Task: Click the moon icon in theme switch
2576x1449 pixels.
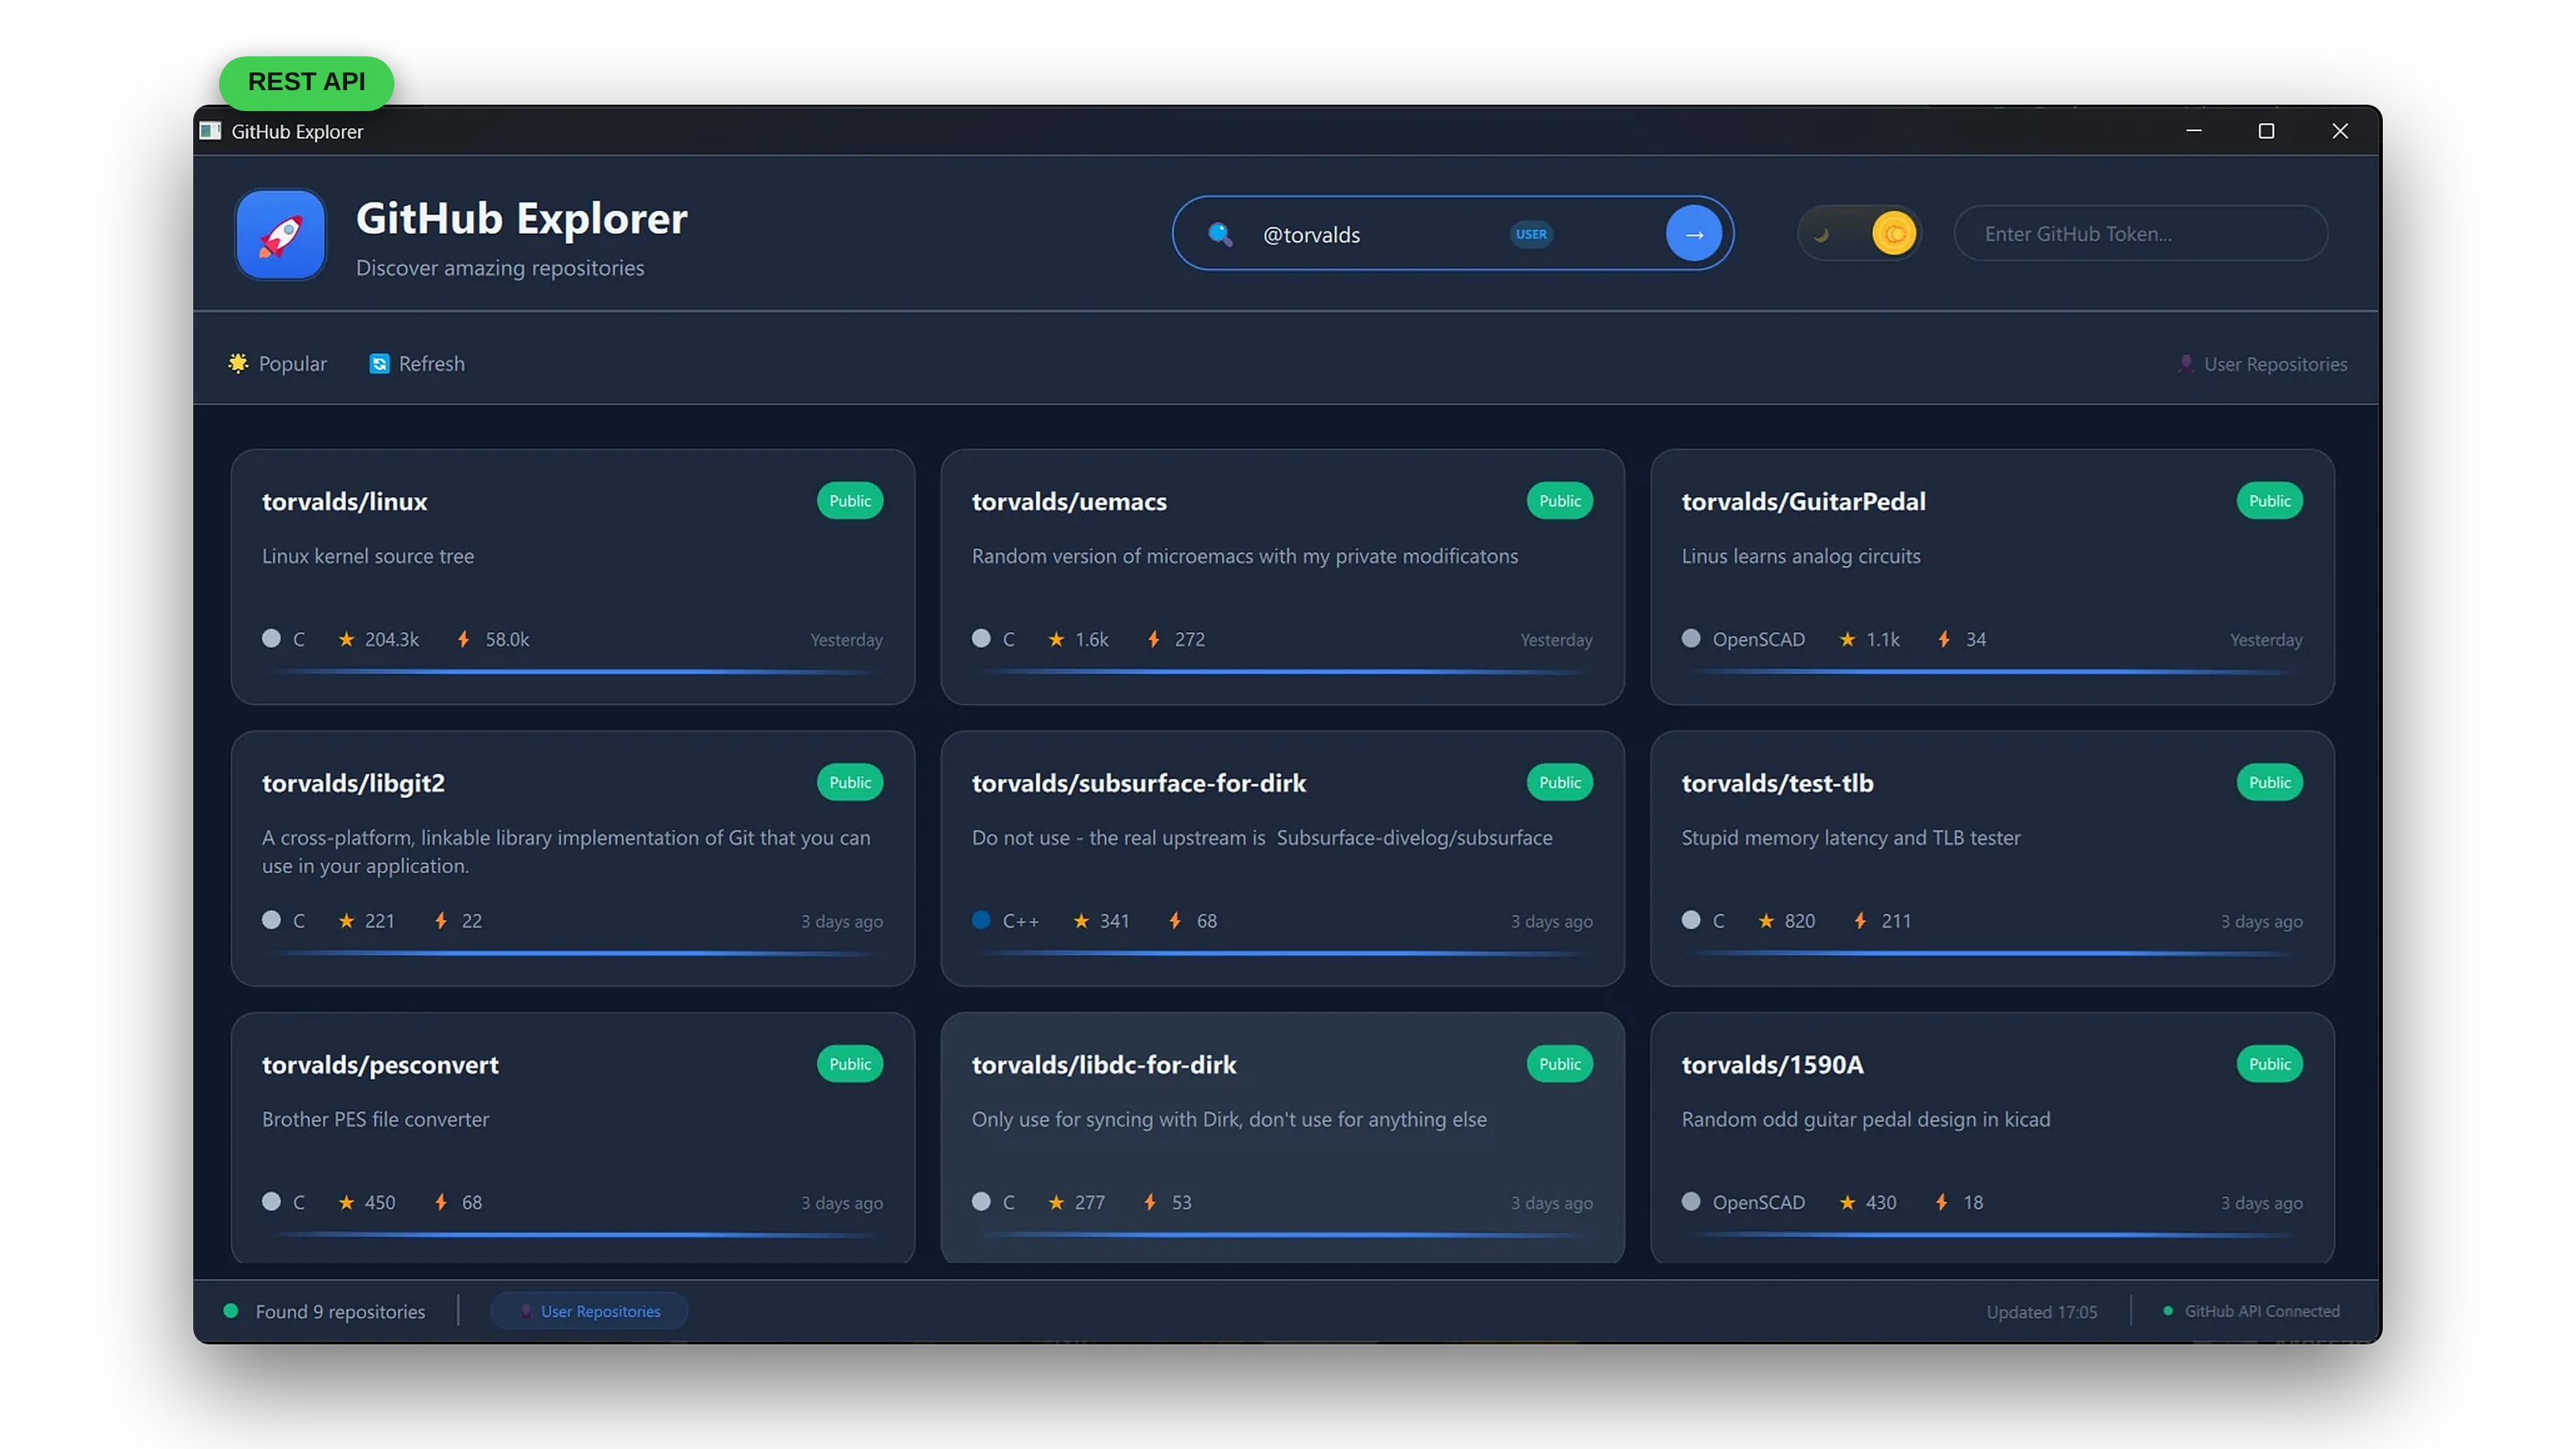Action: click(1821, 235)
